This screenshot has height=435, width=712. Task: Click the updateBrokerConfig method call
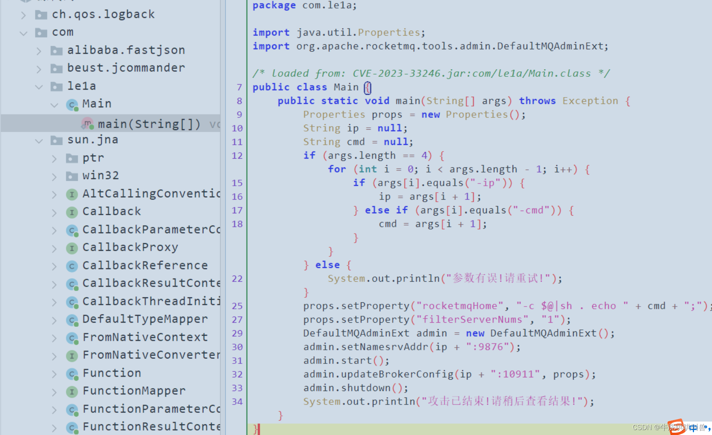397,375
